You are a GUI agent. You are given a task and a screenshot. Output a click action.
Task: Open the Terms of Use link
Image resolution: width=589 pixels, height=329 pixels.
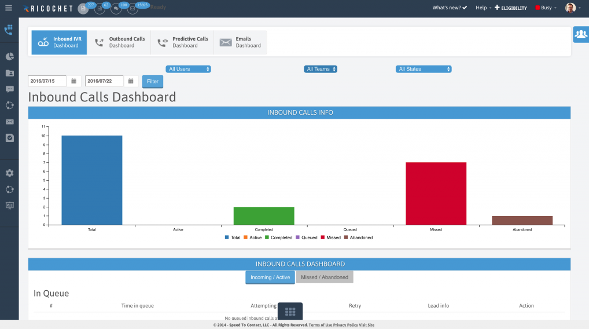[x=321, y=325]
